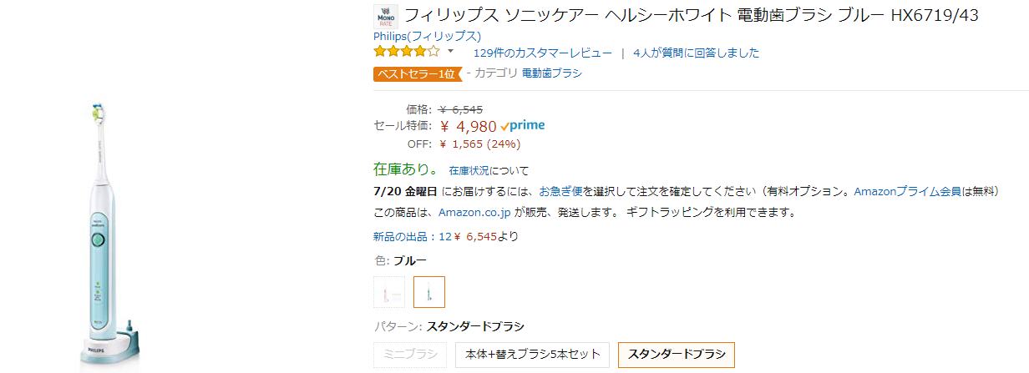Click the prime logo badge
Image resolution: width=1029 pixels, height=373 pixels.
[523, 125]
